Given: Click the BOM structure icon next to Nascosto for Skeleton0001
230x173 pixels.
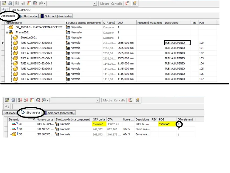Looking at the screenshot, I should [68, 38].
